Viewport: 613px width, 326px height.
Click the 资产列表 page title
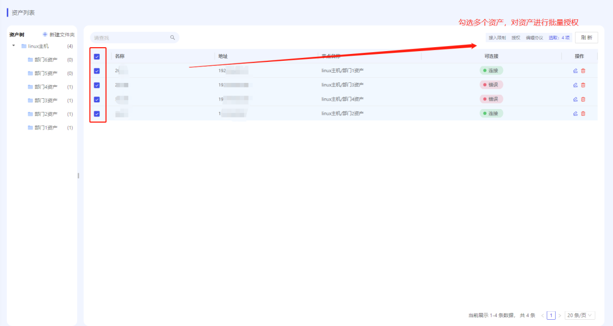23,12
